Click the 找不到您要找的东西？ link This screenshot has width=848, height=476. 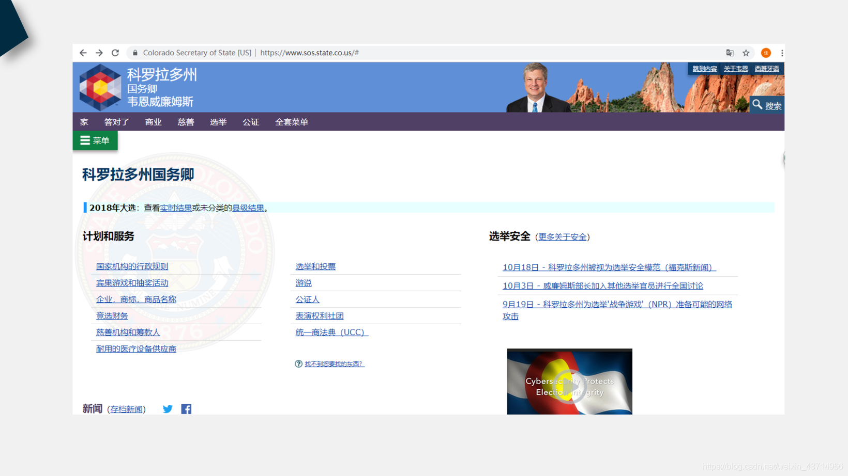[x=334, y=364]
